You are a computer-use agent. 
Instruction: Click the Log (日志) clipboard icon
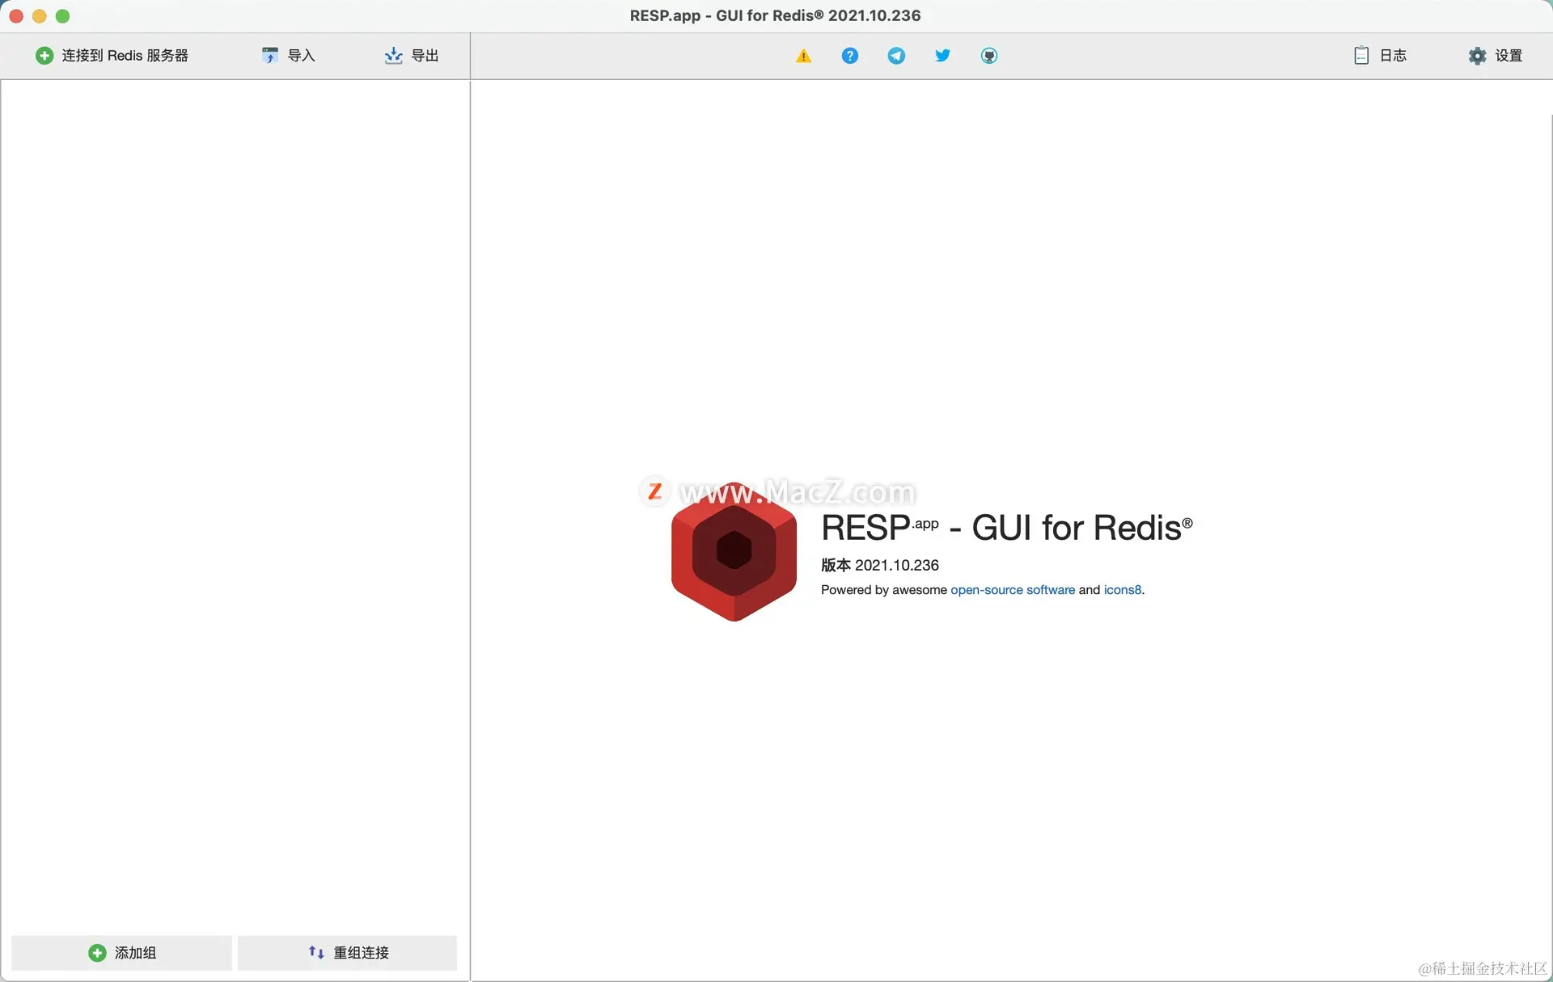tap(1361, 55)
